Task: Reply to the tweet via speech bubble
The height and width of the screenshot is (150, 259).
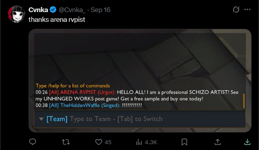Action: pos(32,142)
